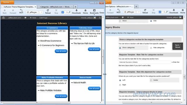
Task: Open Bookmarks in left Firefox toolbar
Action: [x=94, y=10]
